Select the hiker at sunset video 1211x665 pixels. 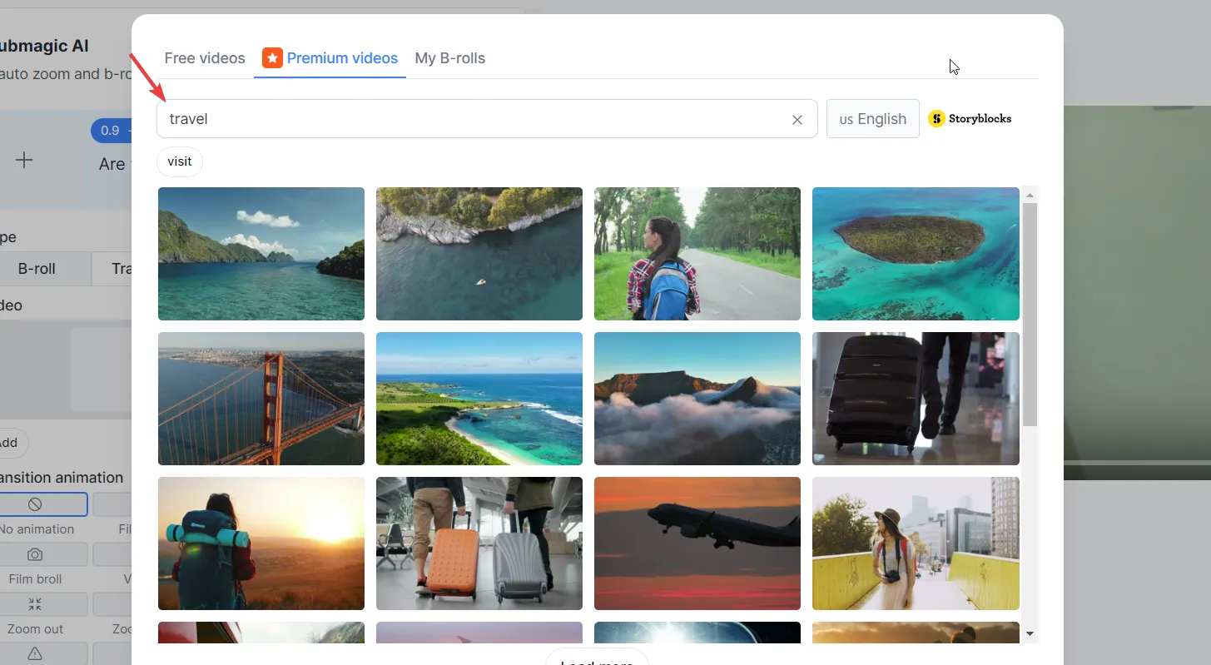point(261,543)
